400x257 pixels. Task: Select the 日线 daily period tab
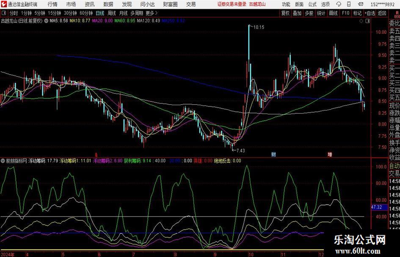[100, 13]
